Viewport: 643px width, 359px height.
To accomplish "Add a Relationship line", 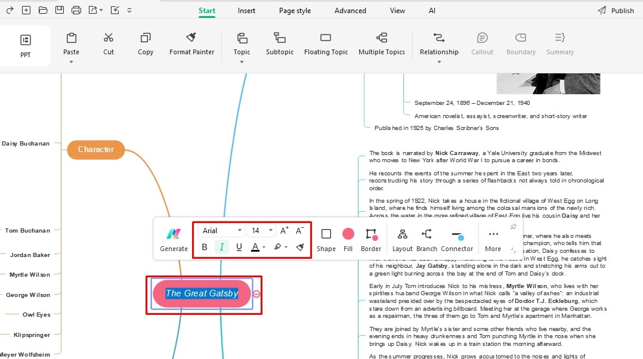I will [x=439, y=44].
